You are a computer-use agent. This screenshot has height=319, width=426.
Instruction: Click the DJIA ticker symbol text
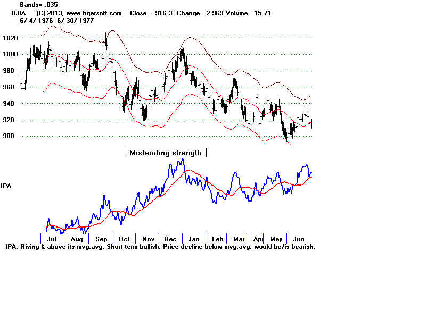pyautogui.click(x=19, y=13)
